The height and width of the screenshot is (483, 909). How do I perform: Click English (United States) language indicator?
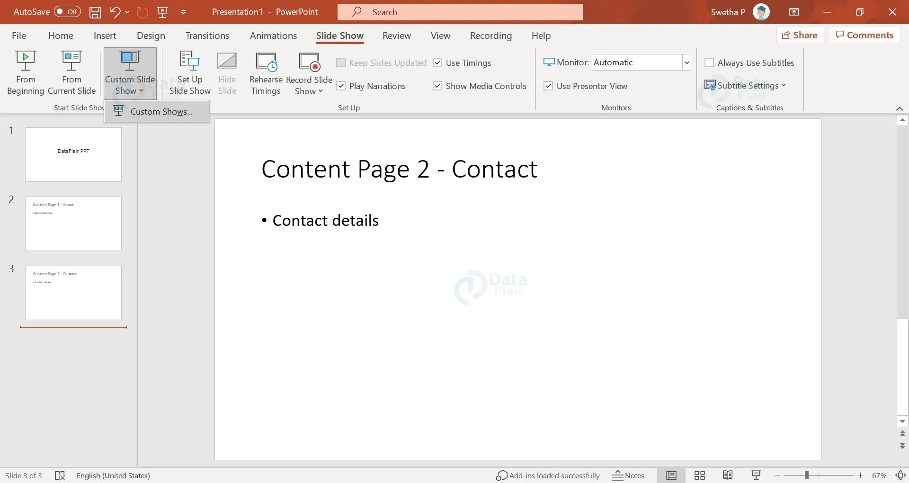tap(113, 475)
